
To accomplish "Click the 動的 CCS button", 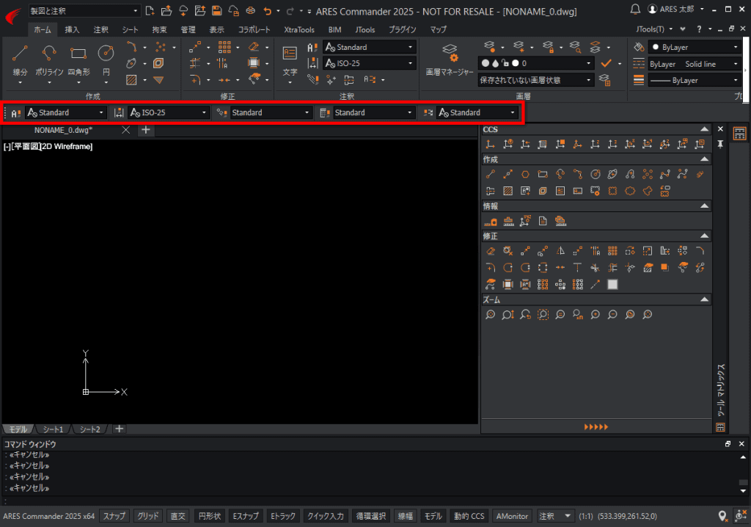I will (469, 516).
